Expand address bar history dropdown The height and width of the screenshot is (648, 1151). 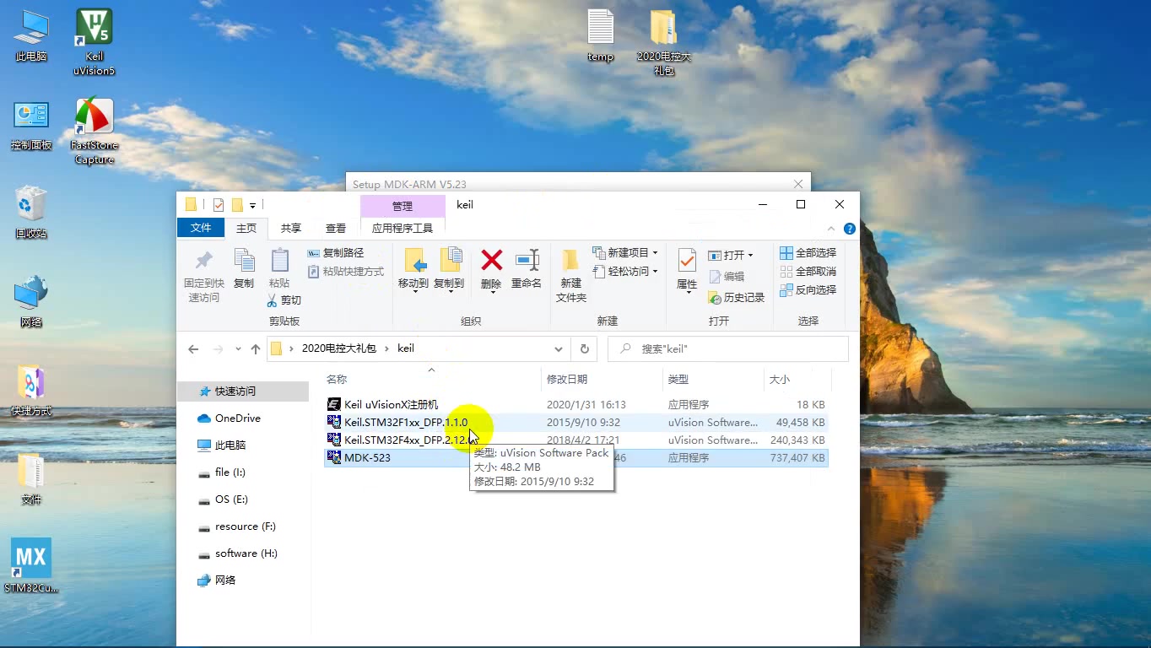(x=559, y=348)
